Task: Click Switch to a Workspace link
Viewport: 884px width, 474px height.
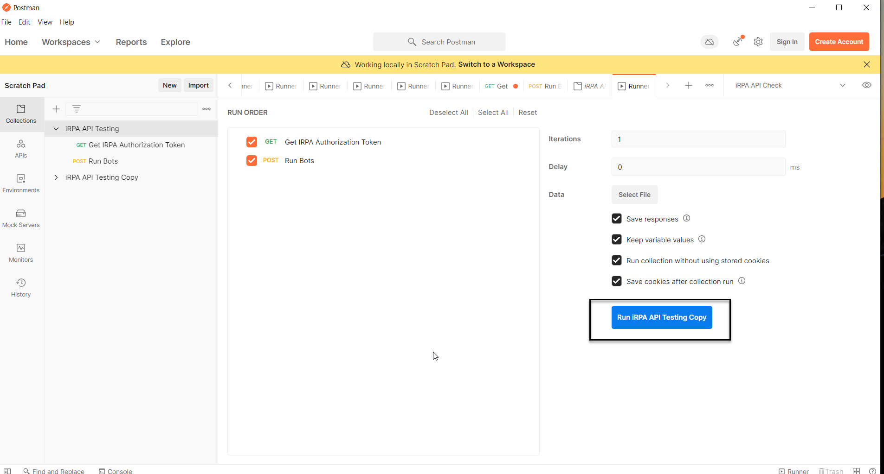Action: 497,64
